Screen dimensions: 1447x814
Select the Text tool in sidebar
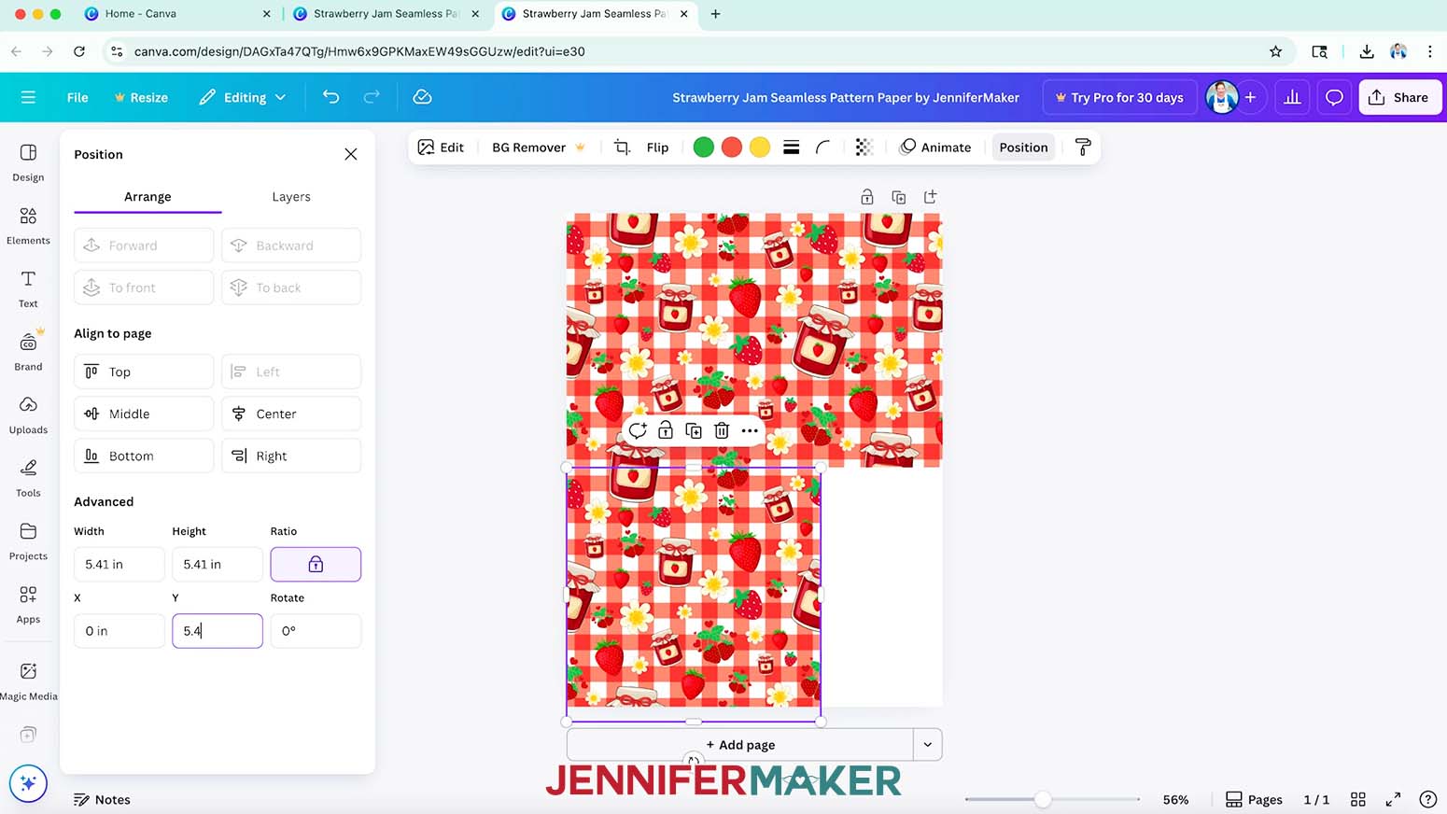coord(28,288)
